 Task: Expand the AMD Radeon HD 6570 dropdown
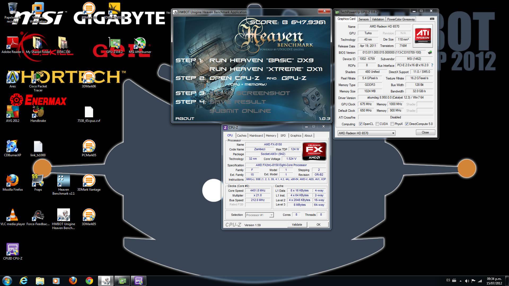coord(366,133)
